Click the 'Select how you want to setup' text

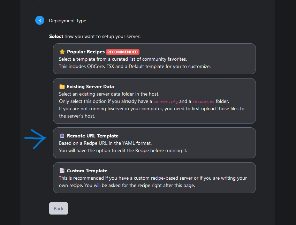pyautogui.click(x=95, y=36)
